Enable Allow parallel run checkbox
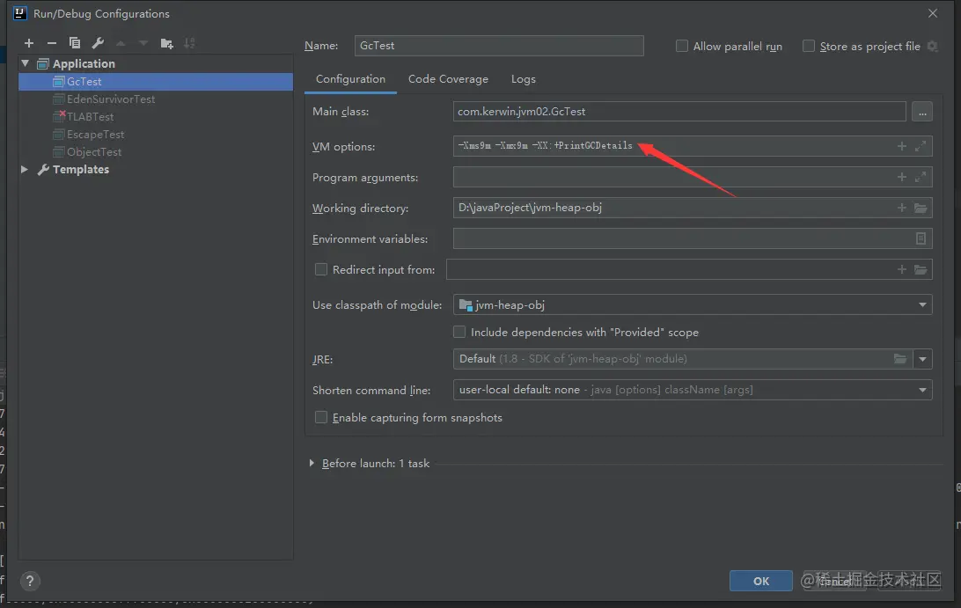 [682, 46]
